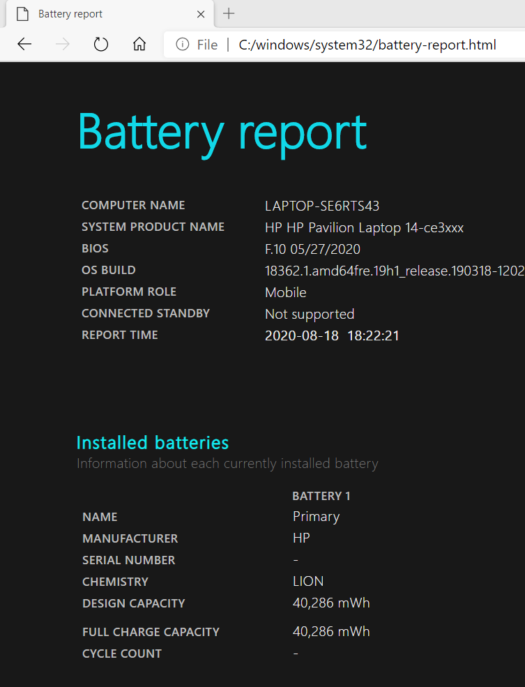Click the site information icon in address bar

click(x=182, y=44)
